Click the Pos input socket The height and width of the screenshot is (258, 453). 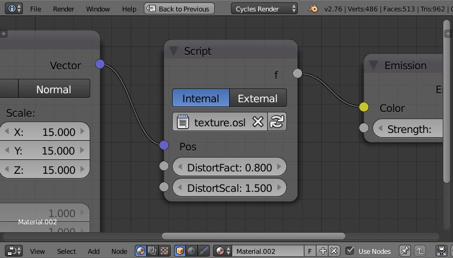tap(164, 145)
